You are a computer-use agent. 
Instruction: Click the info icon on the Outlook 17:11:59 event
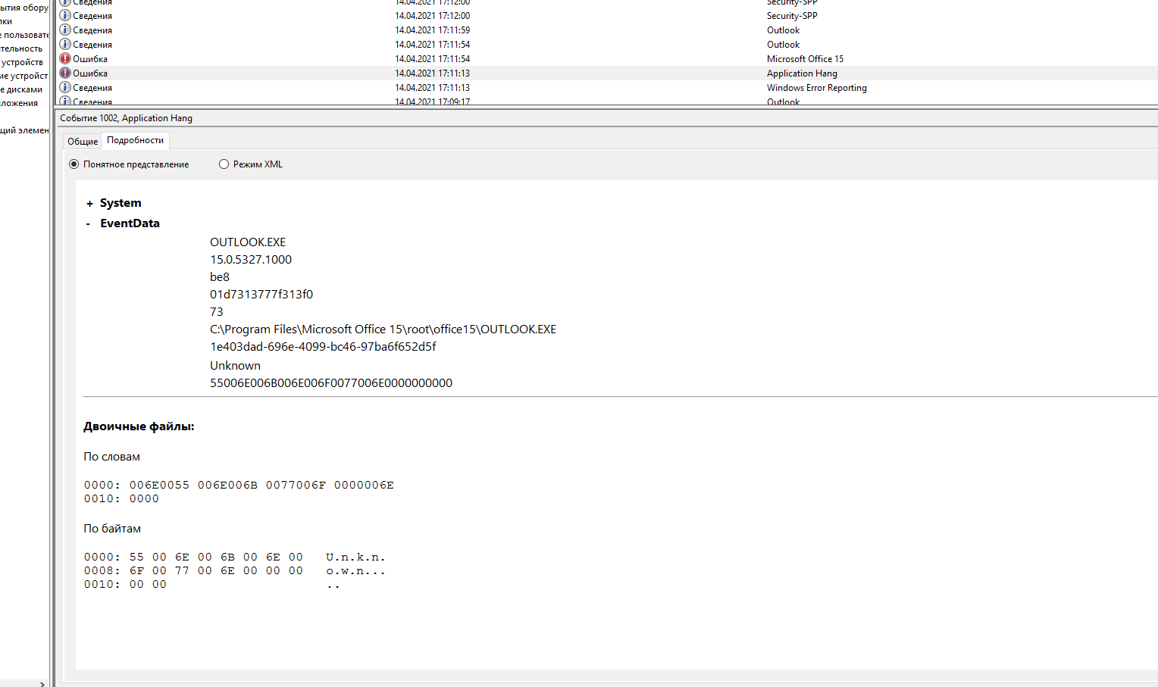[x=65, y=30]
